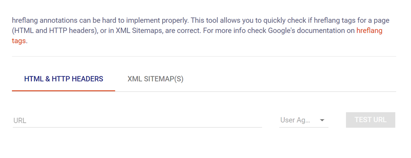This screenshot has width=411, height=158.
Task: Open the User Agent dropdown
Action: point(303,120)
